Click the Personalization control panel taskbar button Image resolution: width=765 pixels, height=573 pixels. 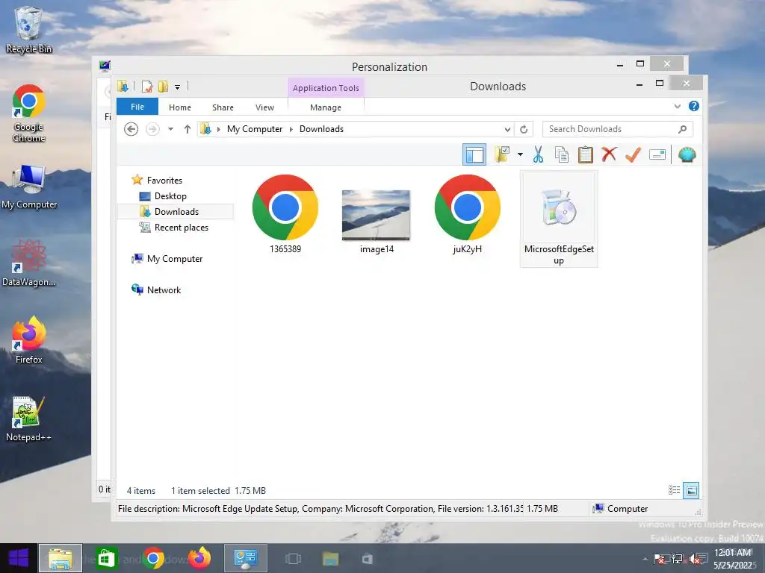pyautogui.click(x=245, y=558)
